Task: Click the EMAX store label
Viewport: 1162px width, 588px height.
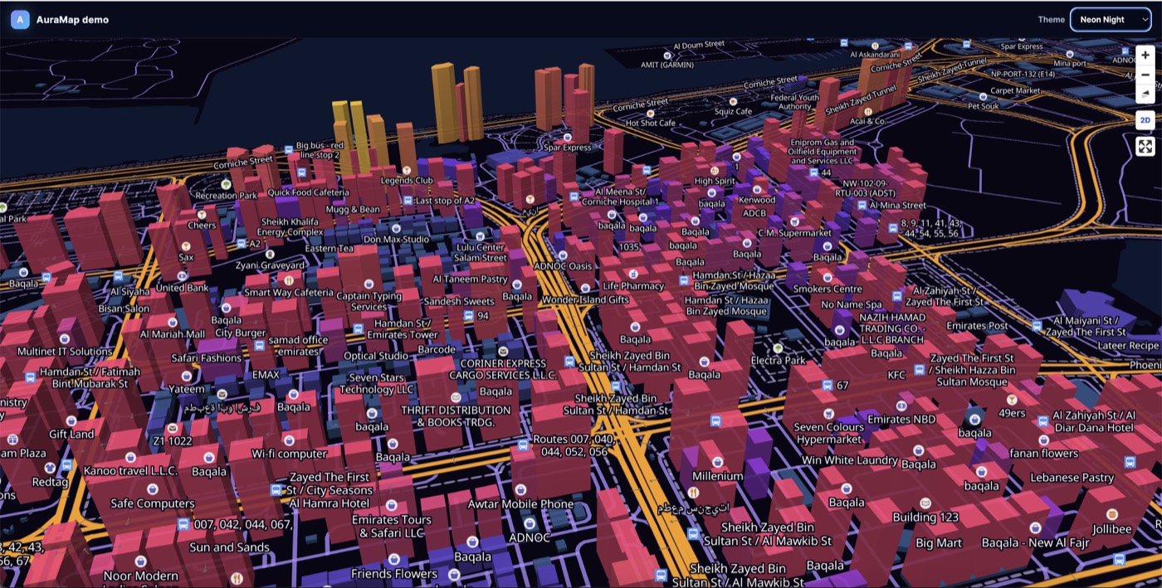Action: click(x=266, y=375)
